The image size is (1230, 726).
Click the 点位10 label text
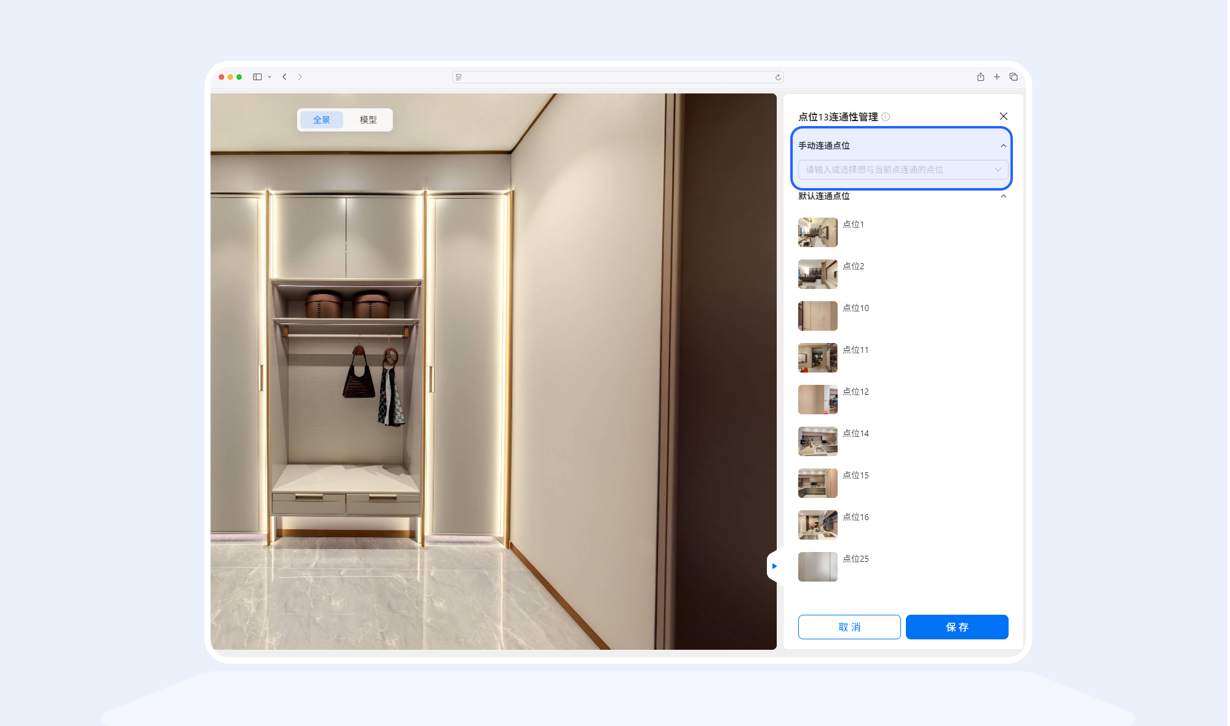(x=855, y=308)
